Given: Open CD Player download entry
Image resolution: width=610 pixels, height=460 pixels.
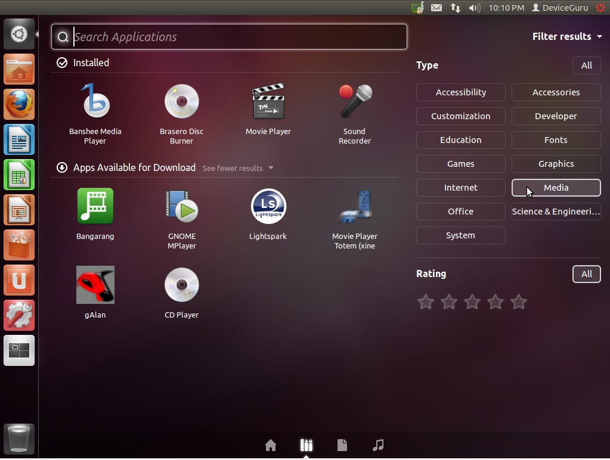Looking at the screenshot, I should click(x=182, y=293).
